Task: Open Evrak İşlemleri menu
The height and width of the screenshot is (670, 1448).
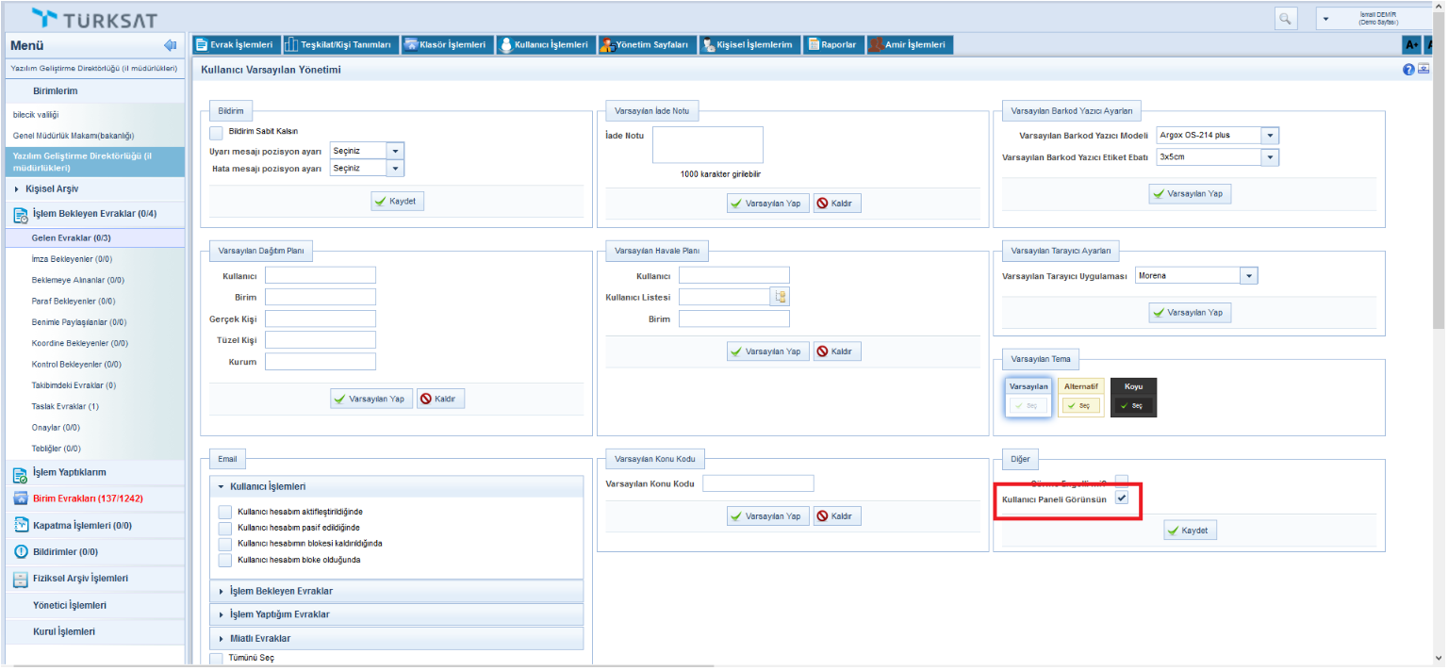Action: [235, 45]
